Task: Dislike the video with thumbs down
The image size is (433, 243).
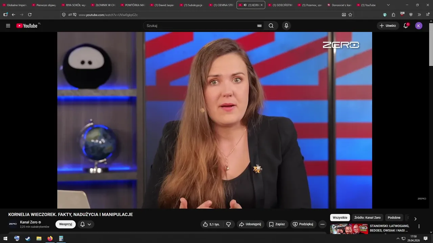Action: [x=229, y=224]
